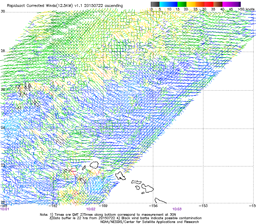256x224 pixels.
Task: Select the -162 longitude axis label
Action: point(53,206)
